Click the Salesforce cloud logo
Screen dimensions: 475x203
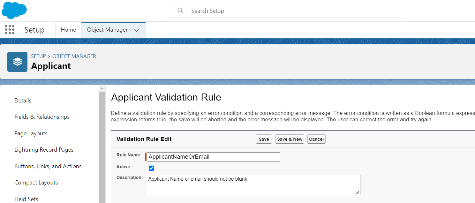point(14,10)
